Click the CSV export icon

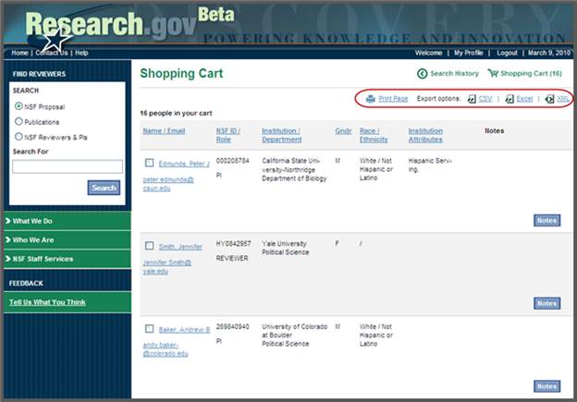tap(471, 99)
